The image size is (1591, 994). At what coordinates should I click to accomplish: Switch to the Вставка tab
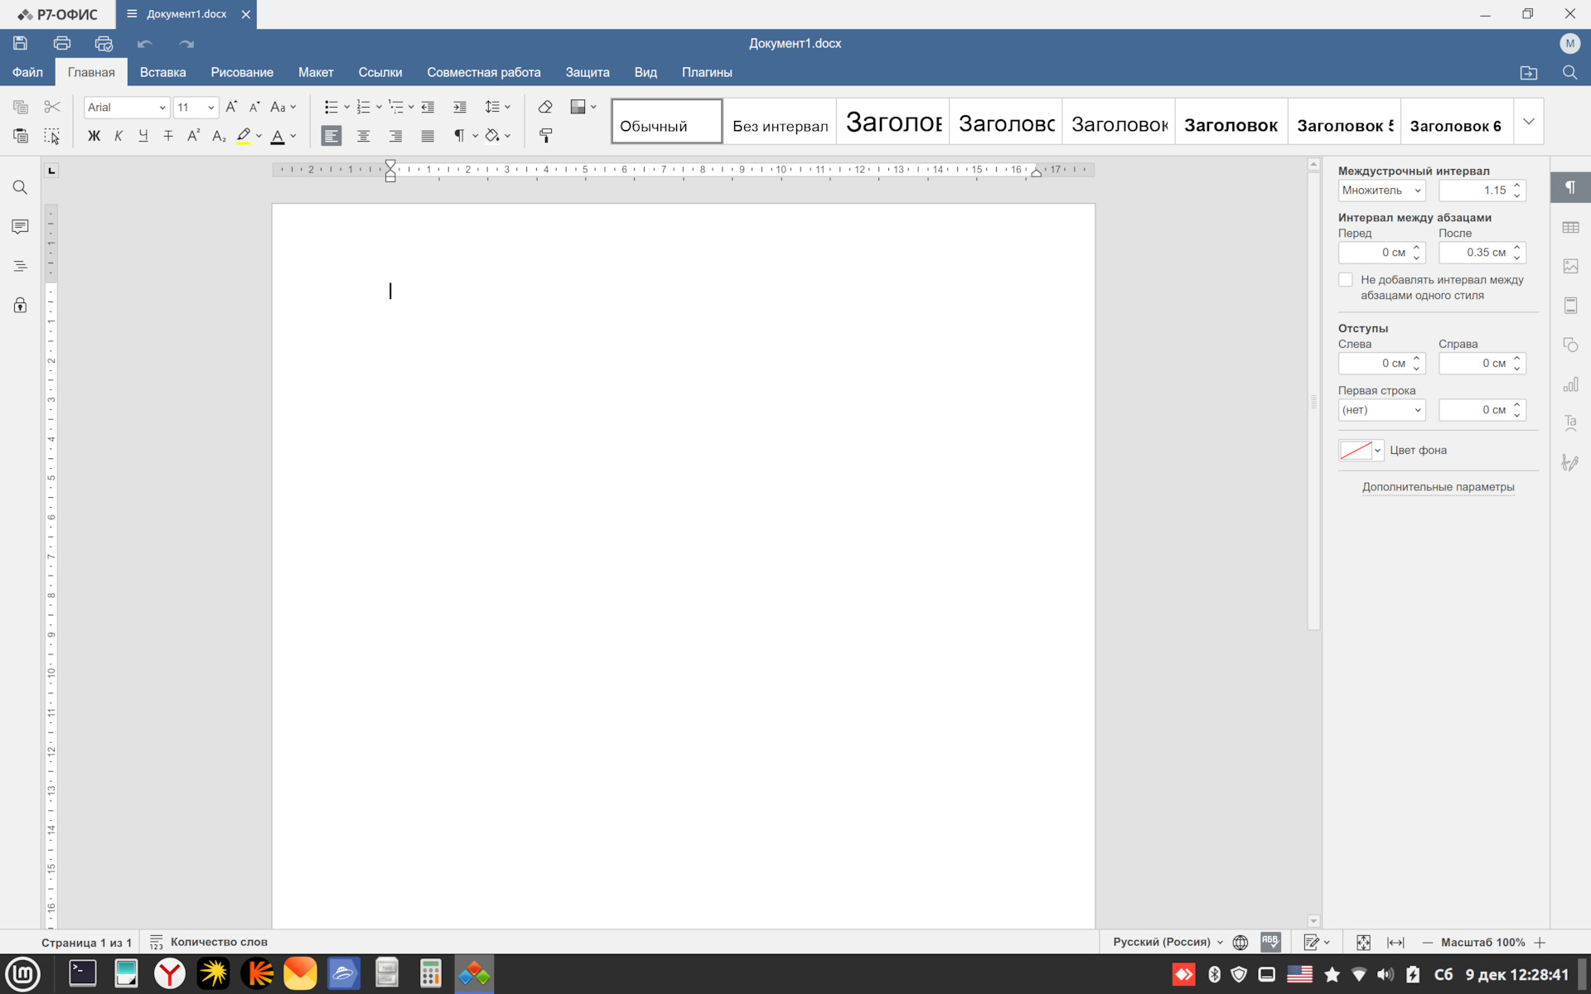click(x=162, y=72)
